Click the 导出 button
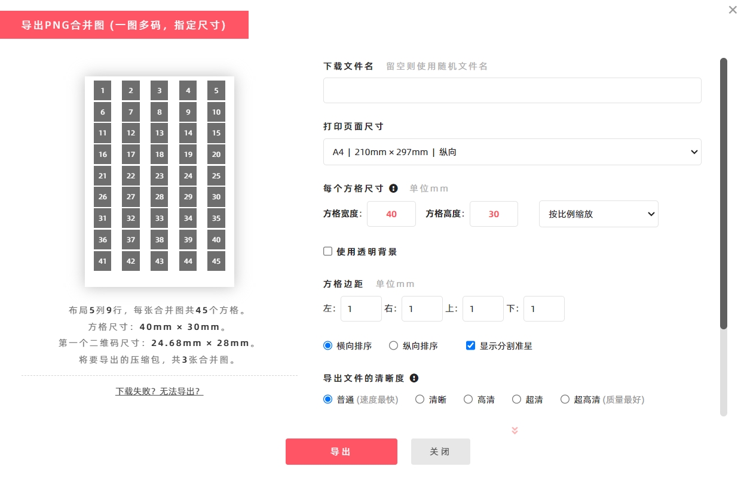 341,452
